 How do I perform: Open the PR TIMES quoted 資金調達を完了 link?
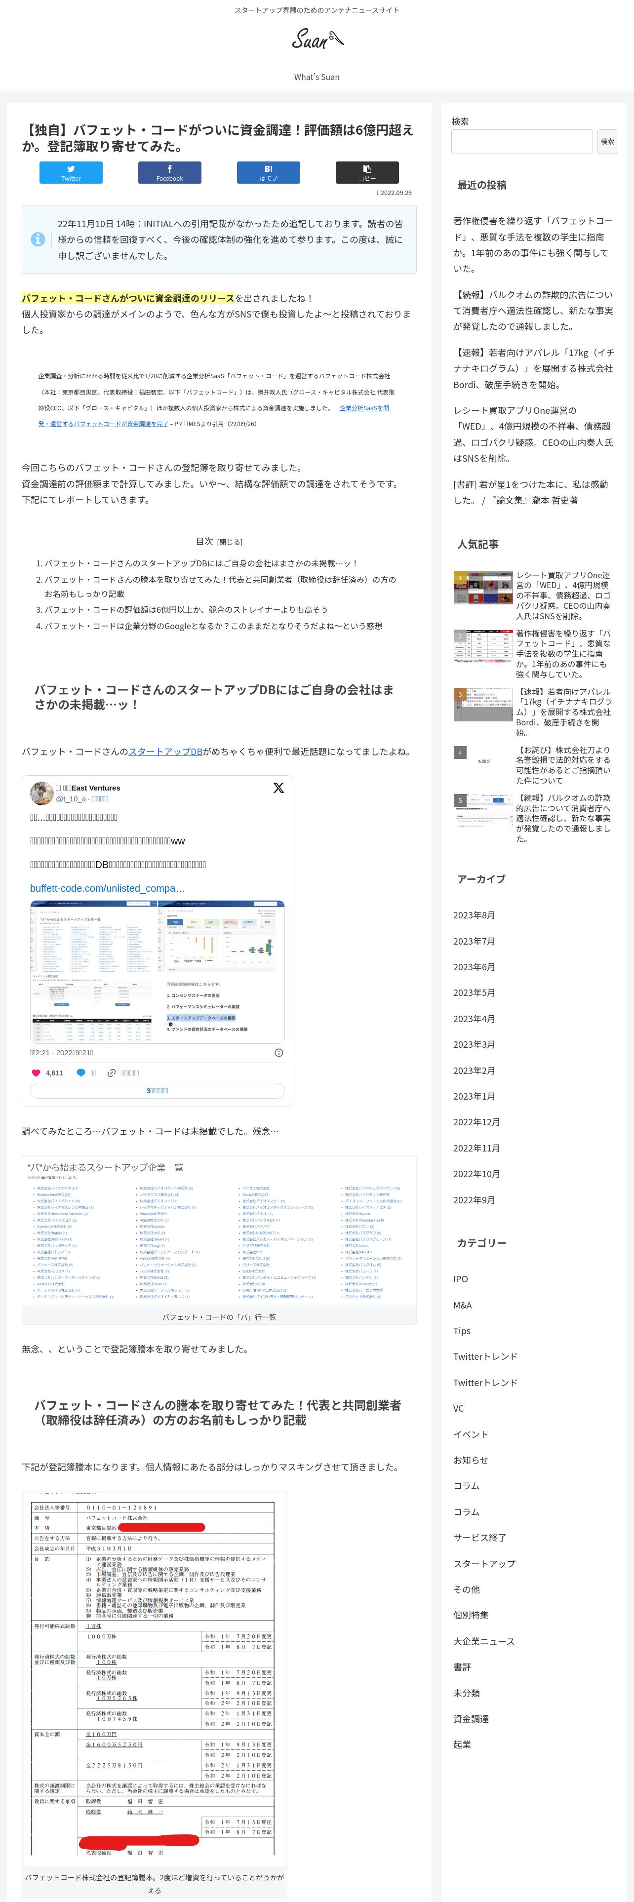tap(213, 416)
